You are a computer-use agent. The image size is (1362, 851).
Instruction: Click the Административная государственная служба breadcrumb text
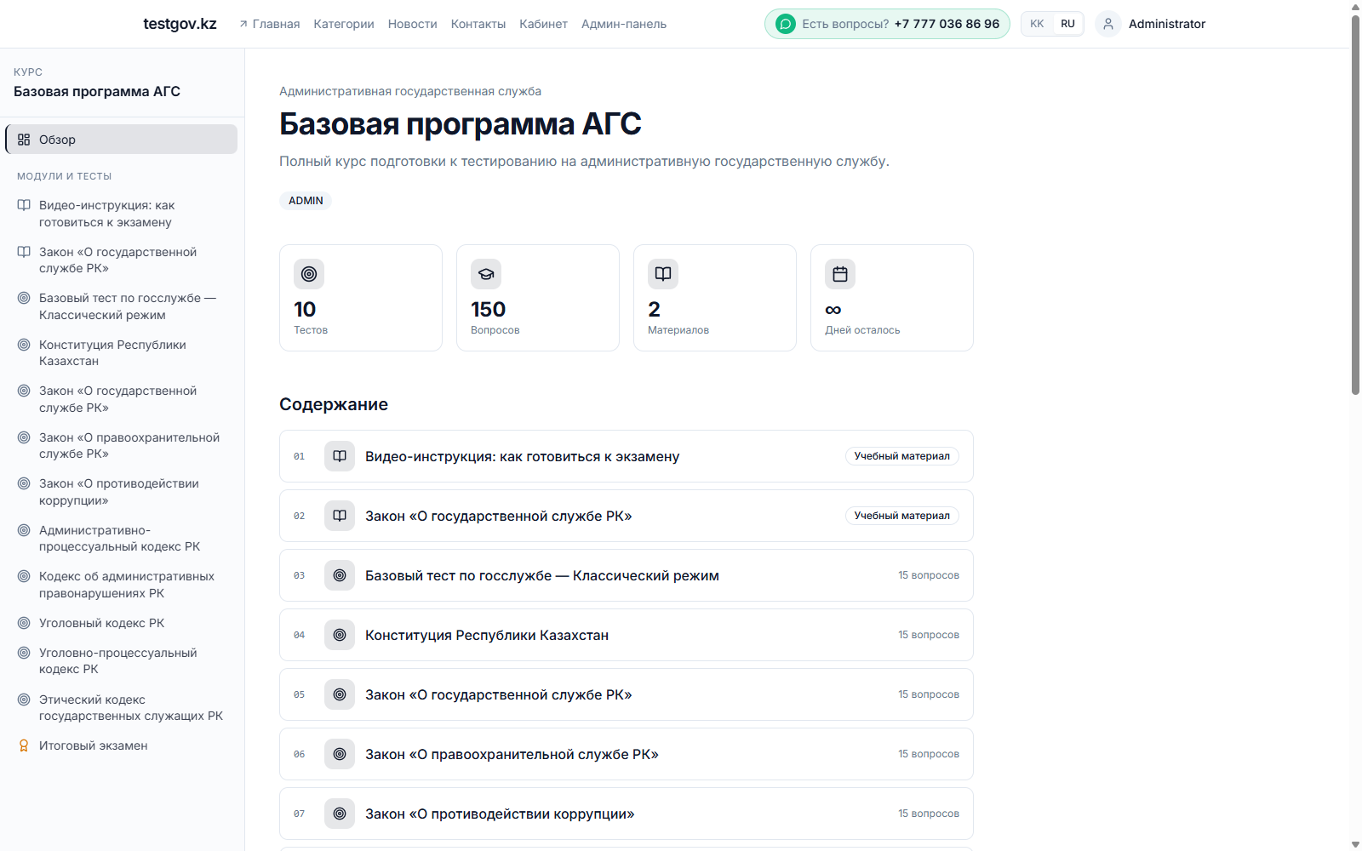[x=410, y=91]
